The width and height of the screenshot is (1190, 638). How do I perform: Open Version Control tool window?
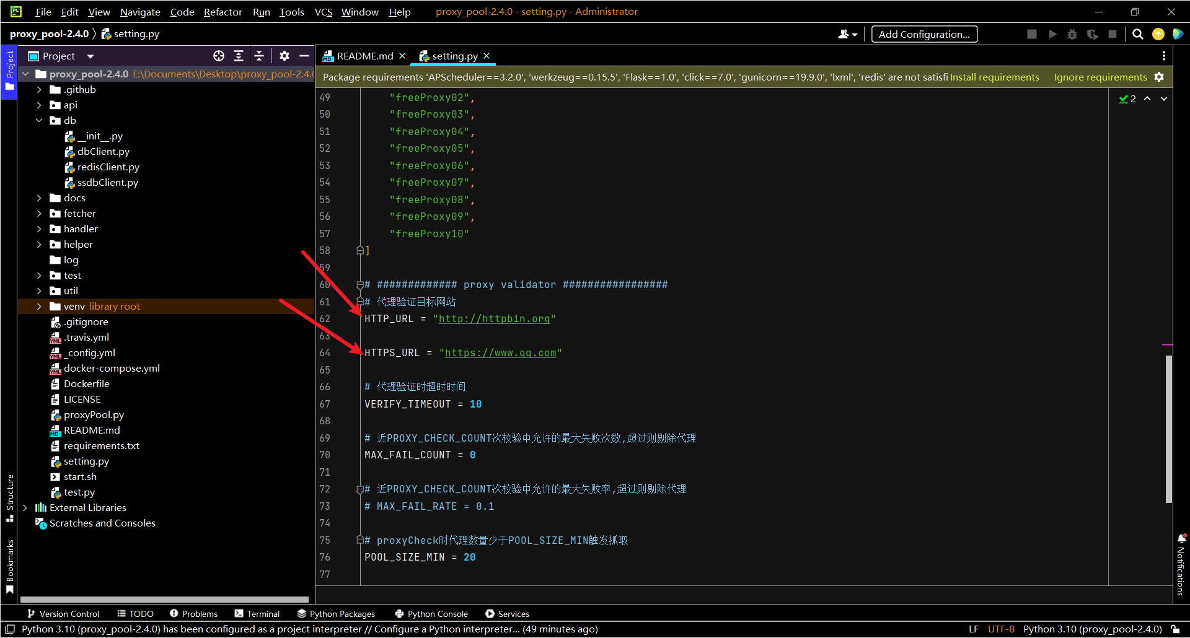63,614
